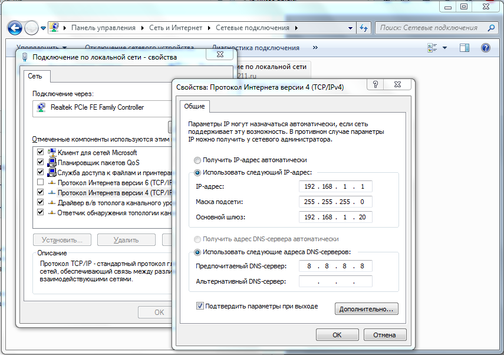Toggle Протокол Интернета версии 4 checkbox
Viewport: 504px width, 355px height.
point(40,192)
